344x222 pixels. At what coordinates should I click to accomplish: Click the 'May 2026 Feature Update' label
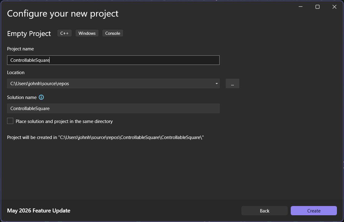(38, 211)
